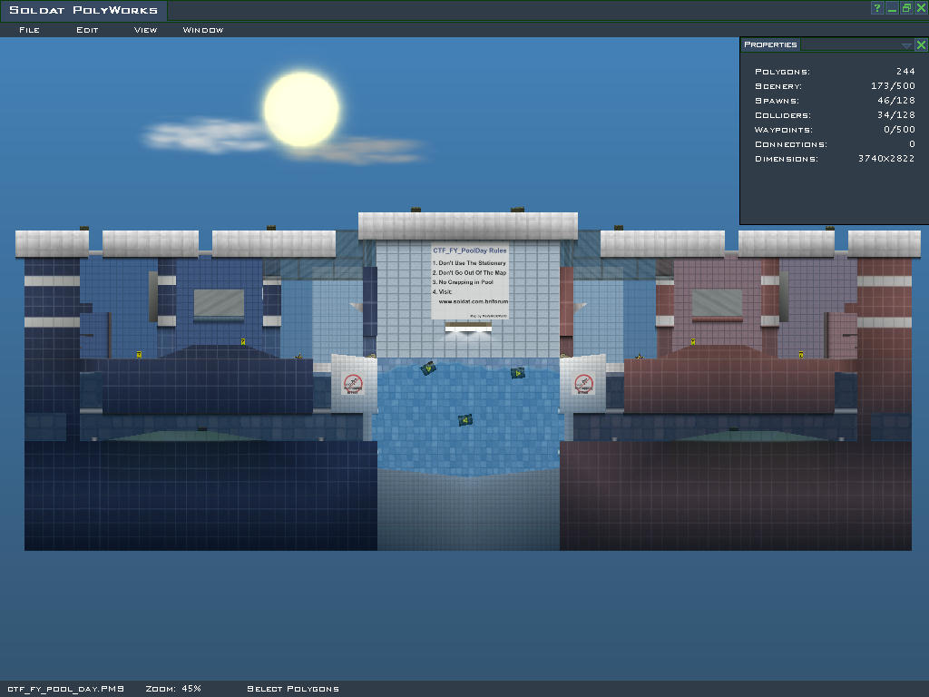Click the top-right floating crate in the pool
This screenshot has width=929, height=697.
(x=517, y=372)
